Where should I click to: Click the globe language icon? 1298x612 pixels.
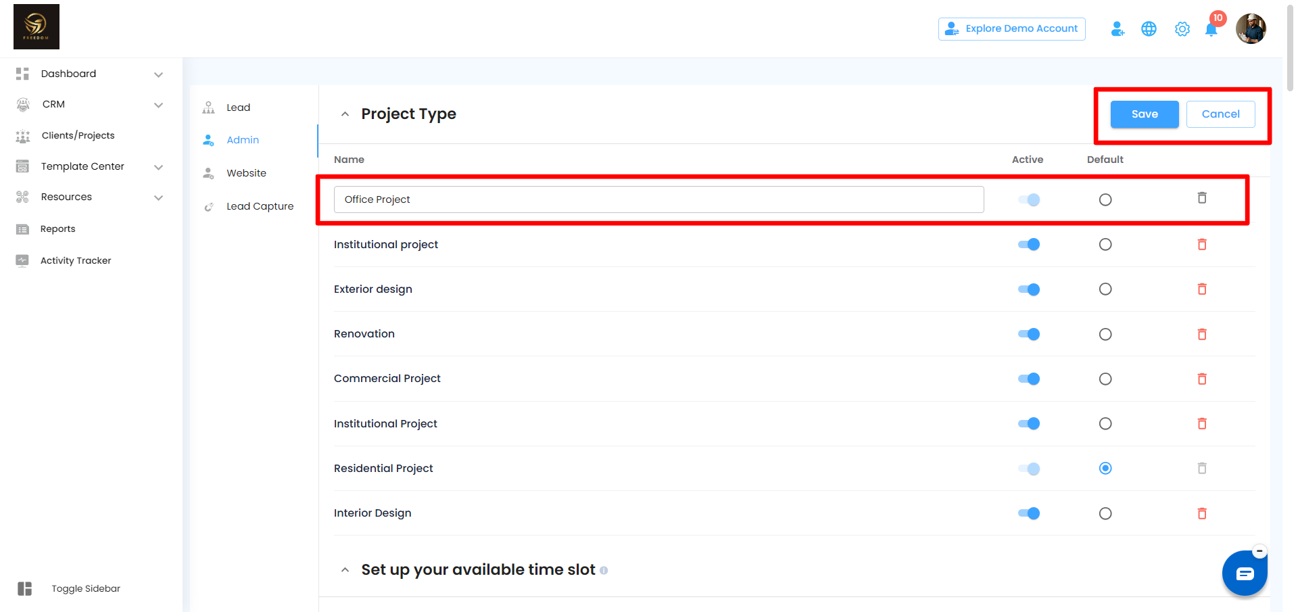(x=1149, y=29)
